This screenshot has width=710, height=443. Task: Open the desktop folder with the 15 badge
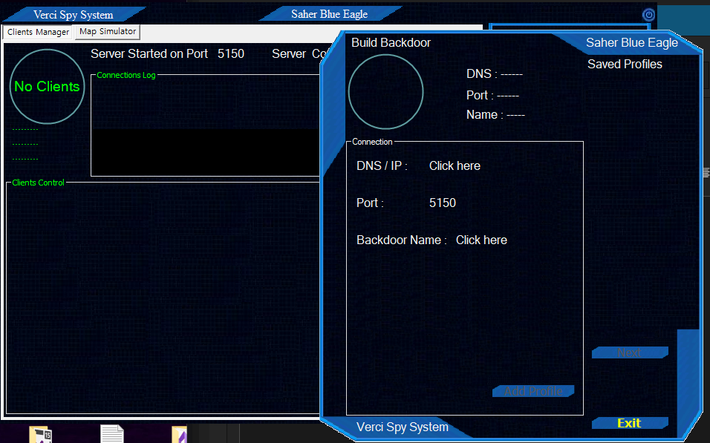click(x=40, y=434)
